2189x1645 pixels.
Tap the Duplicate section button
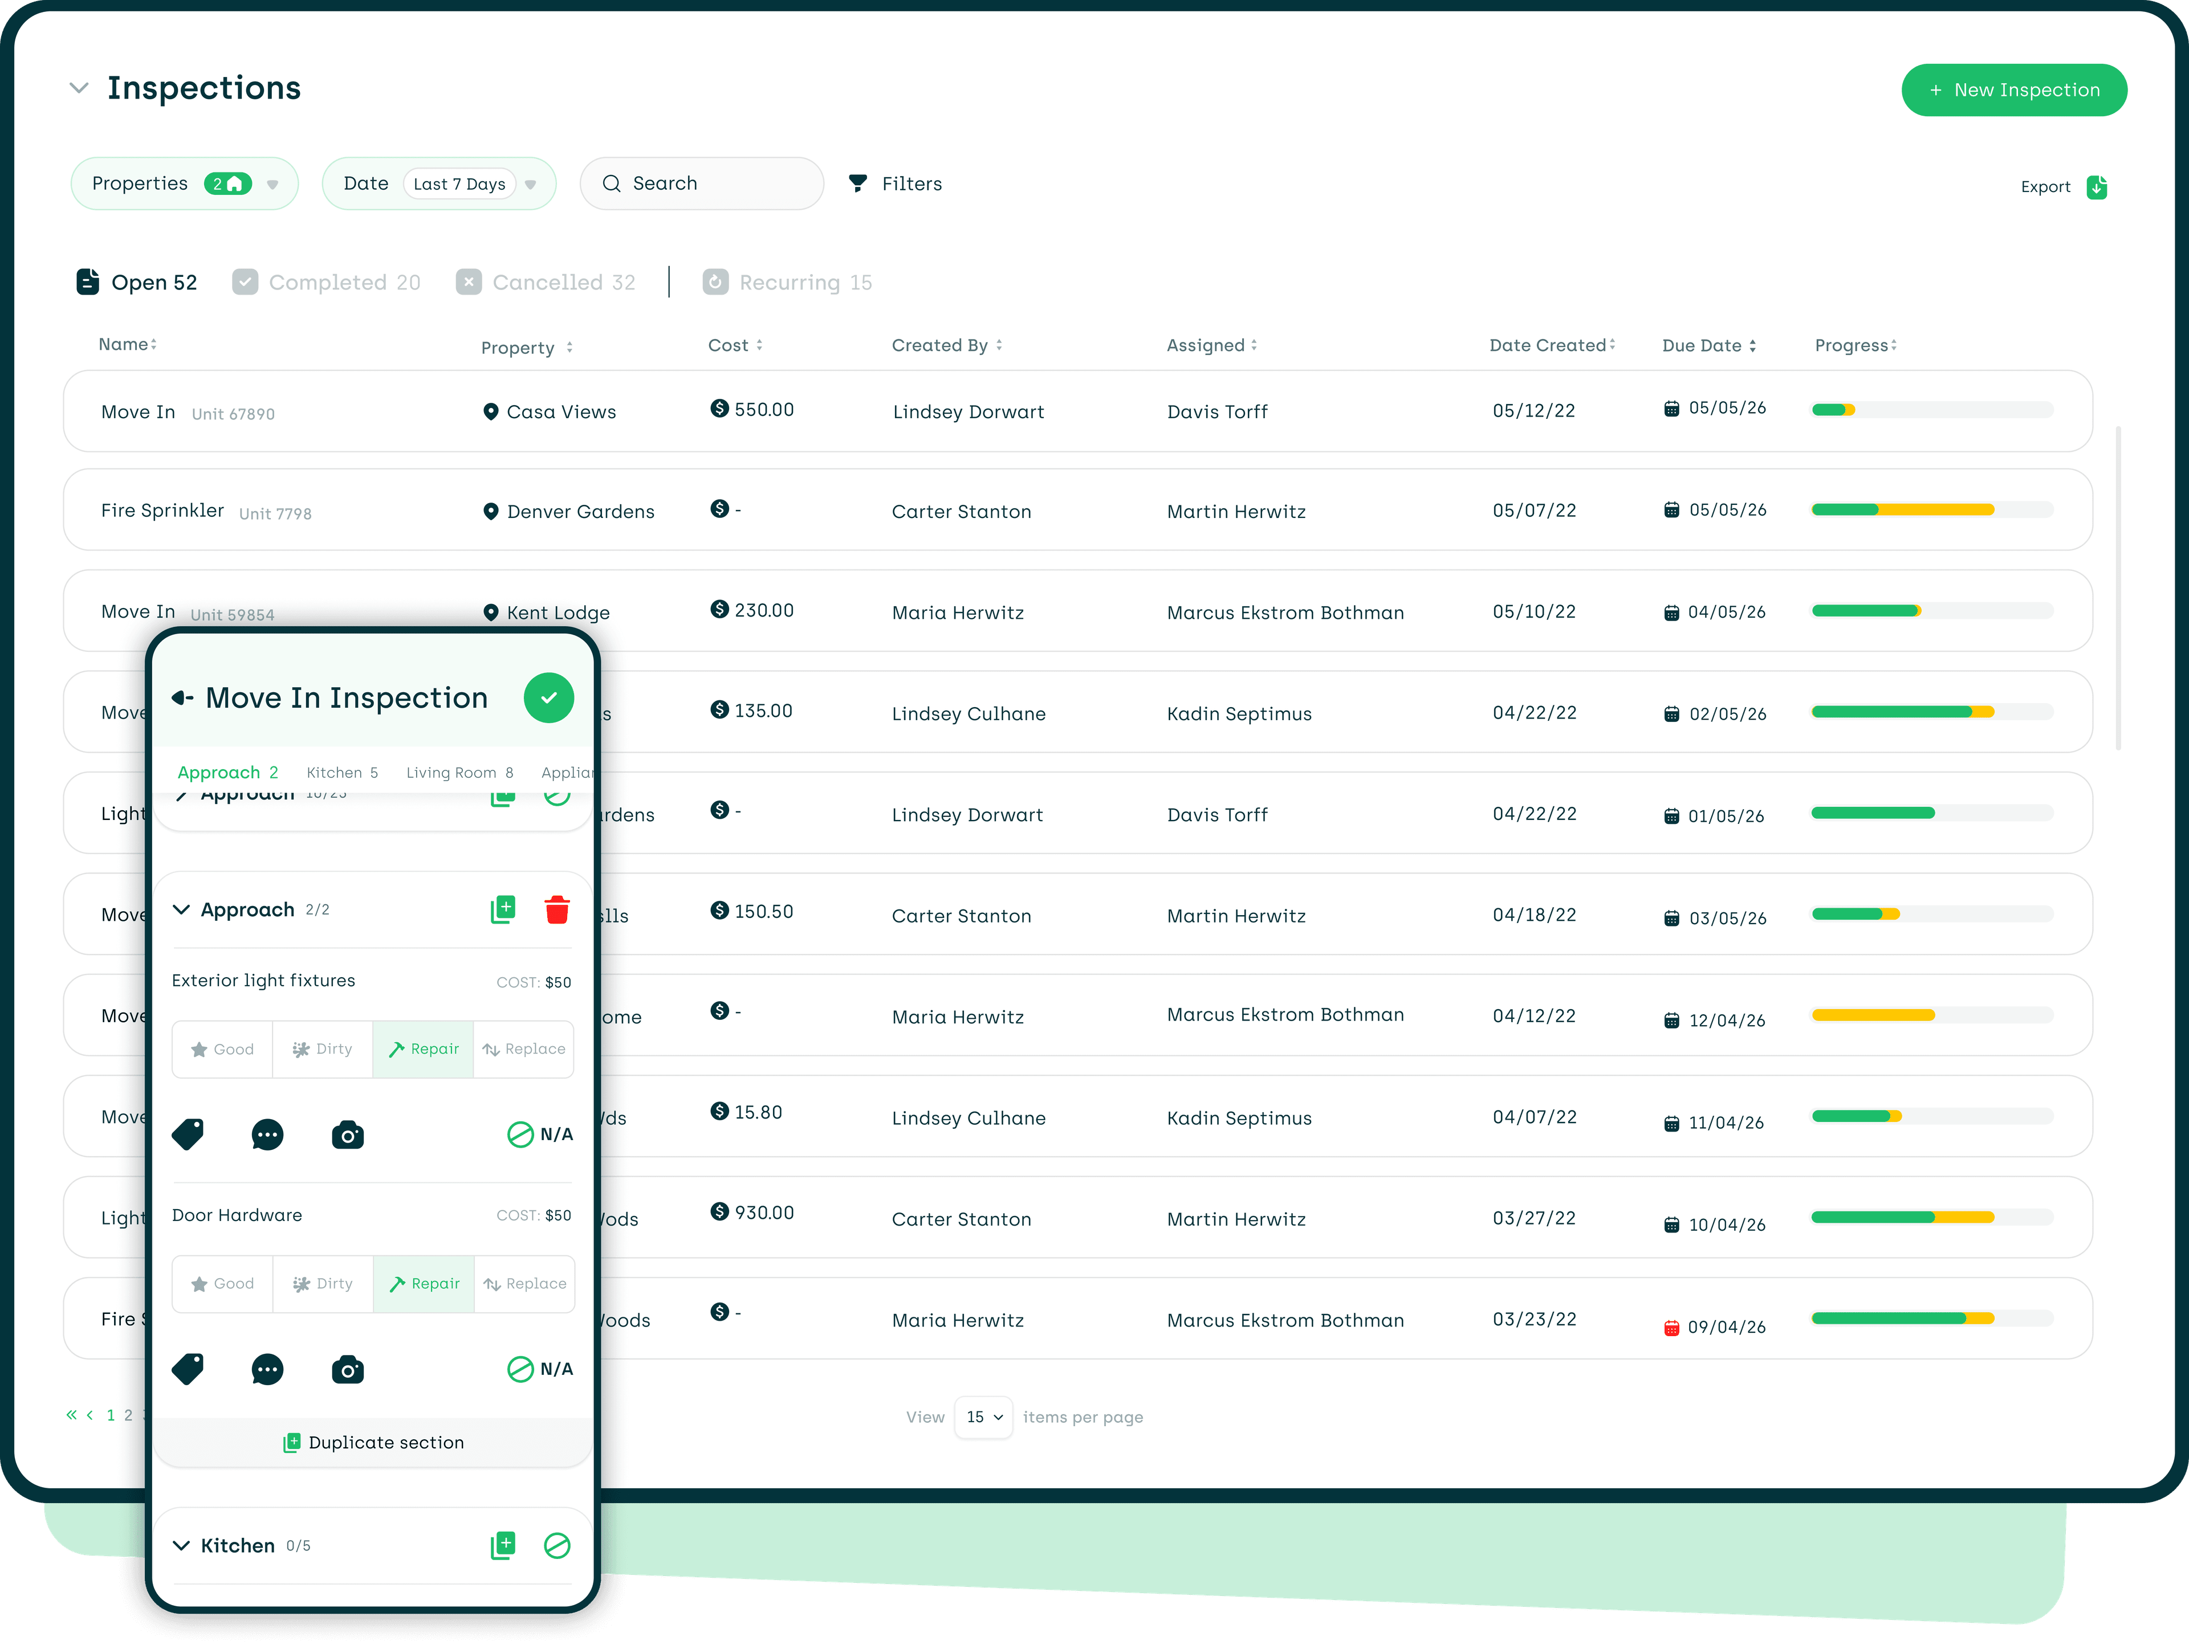coord(373,1442)
